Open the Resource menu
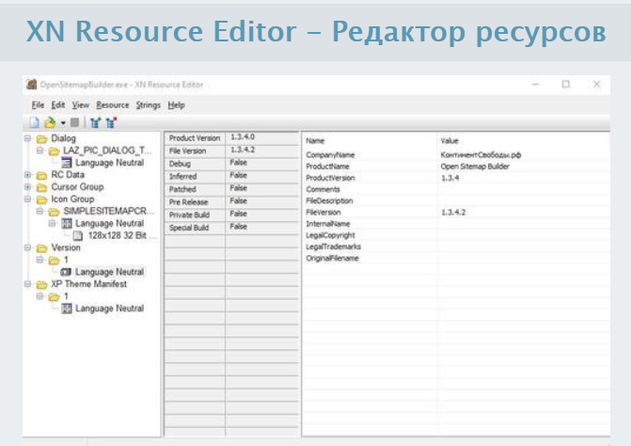The width and height of the screenshot is (631, 446). pos(112,105)
